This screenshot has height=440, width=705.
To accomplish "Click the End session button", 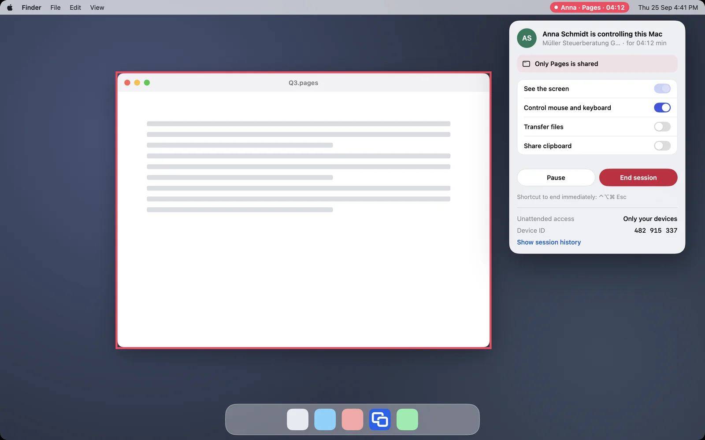I will (x=638, y=177).
